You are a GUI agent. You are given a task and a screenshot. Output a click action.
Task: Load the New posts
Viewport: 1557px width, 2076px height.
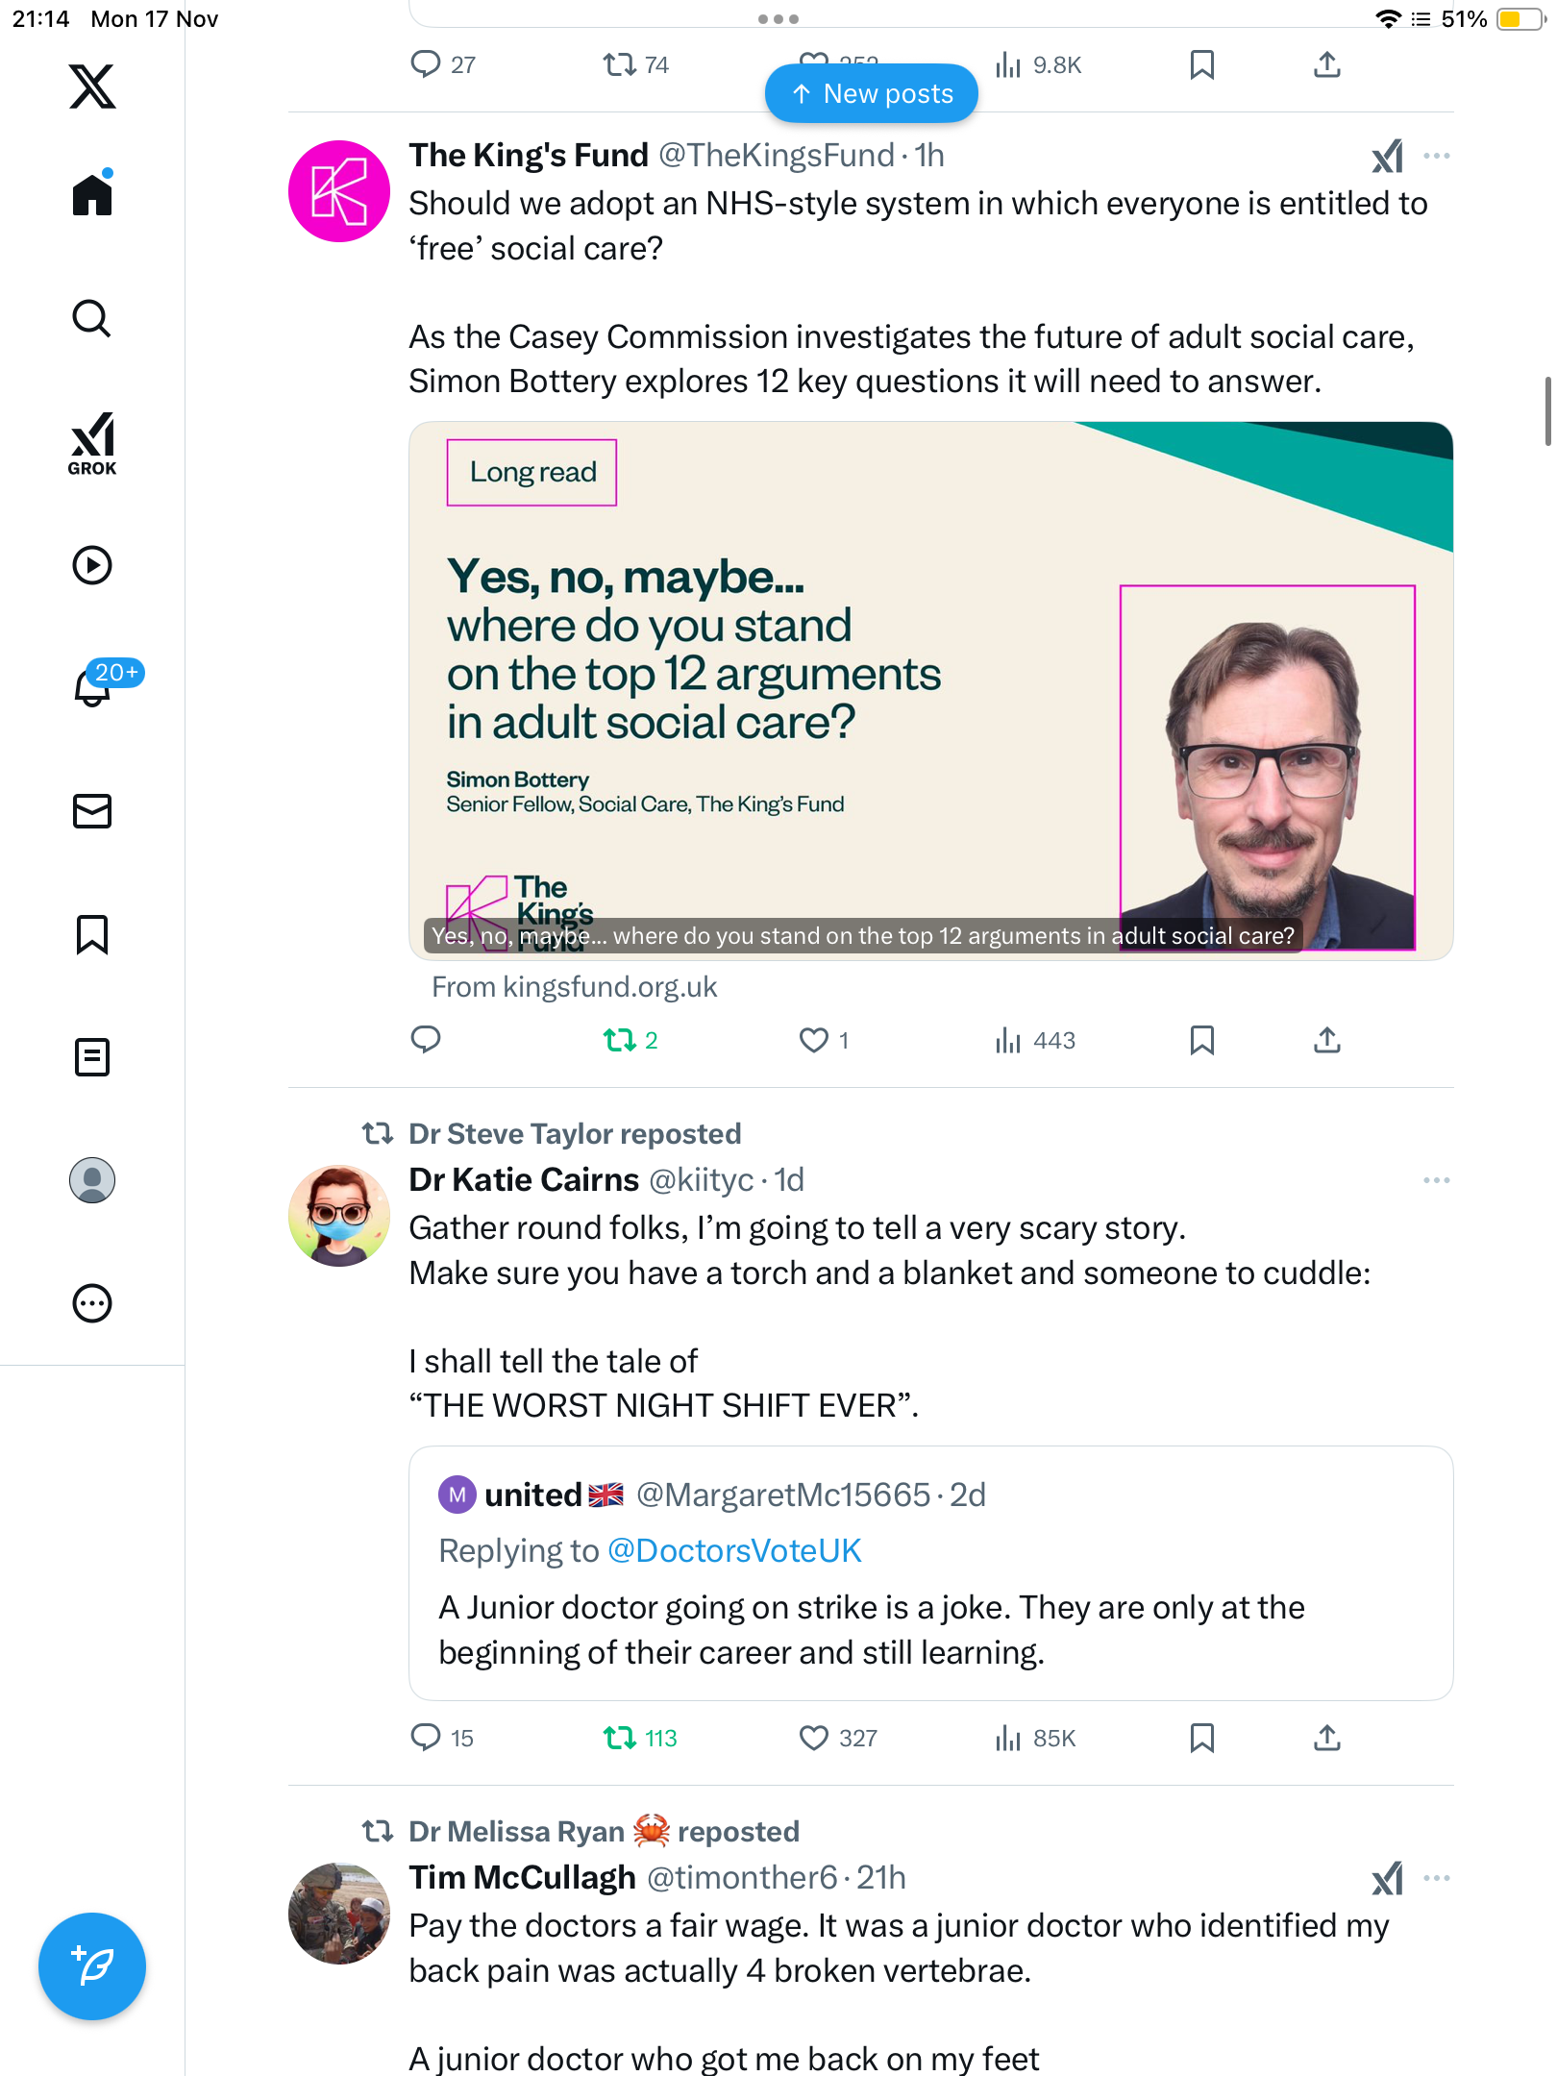click(872, 93)
